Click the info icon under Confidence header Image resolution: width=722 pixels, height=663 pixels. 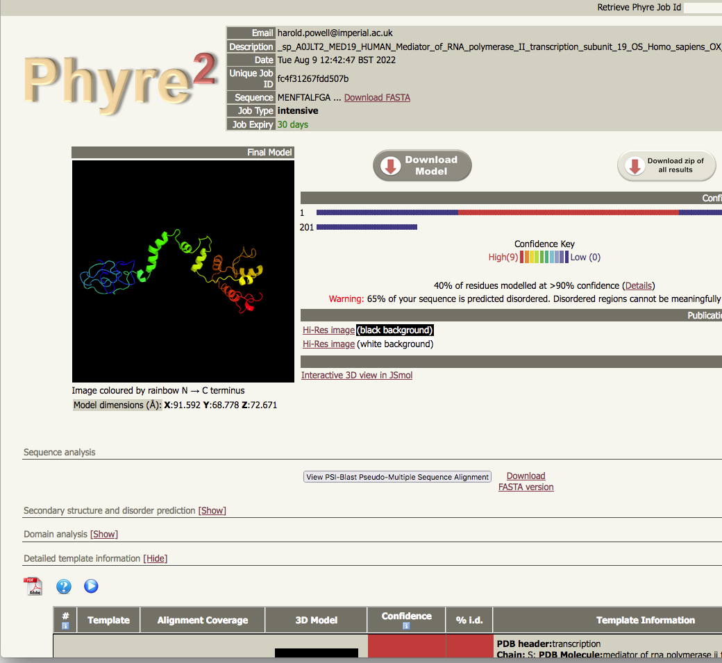406,626
